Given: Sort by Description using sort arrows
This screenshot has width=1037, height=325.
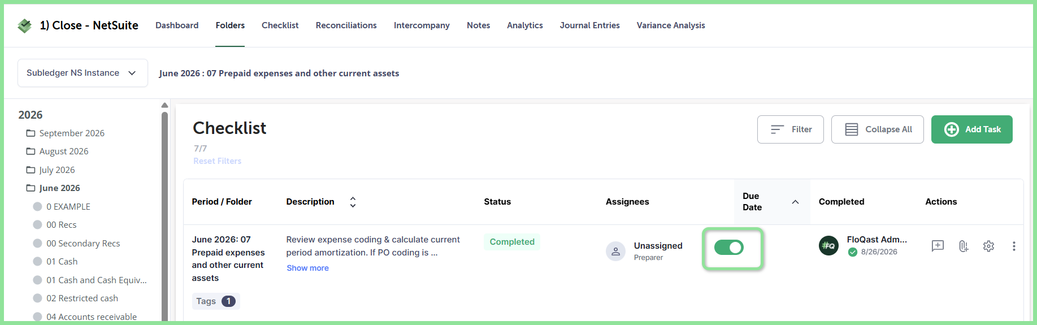Looking at the screenshot, I should tap(353, 202).
